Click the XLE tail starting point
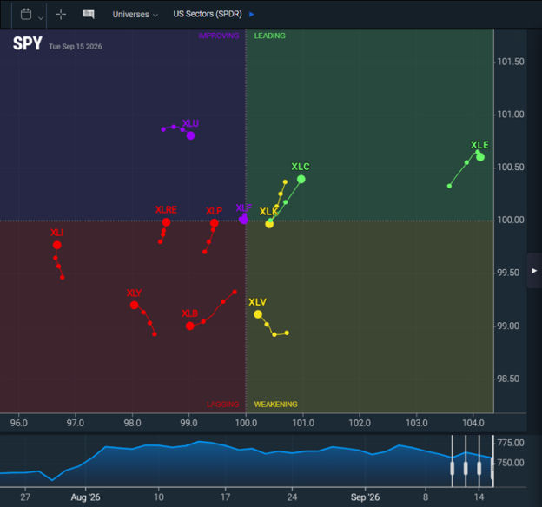 449,186
